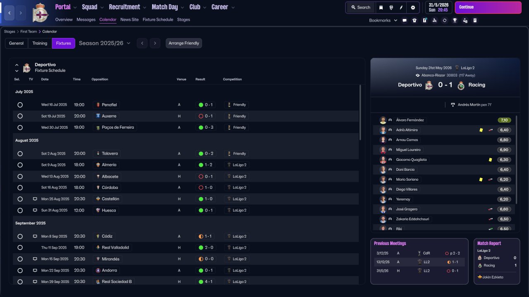
Task: Click the pencil edit icon in top toolbar
Action: point(401,7)
